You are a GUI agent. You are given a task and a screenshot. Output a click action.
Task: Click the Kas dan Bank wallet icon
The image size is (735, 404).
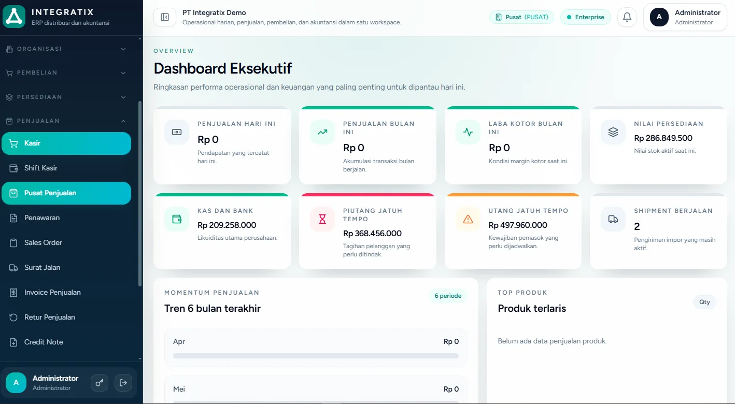pyautogui.click(x=177, y=219)
